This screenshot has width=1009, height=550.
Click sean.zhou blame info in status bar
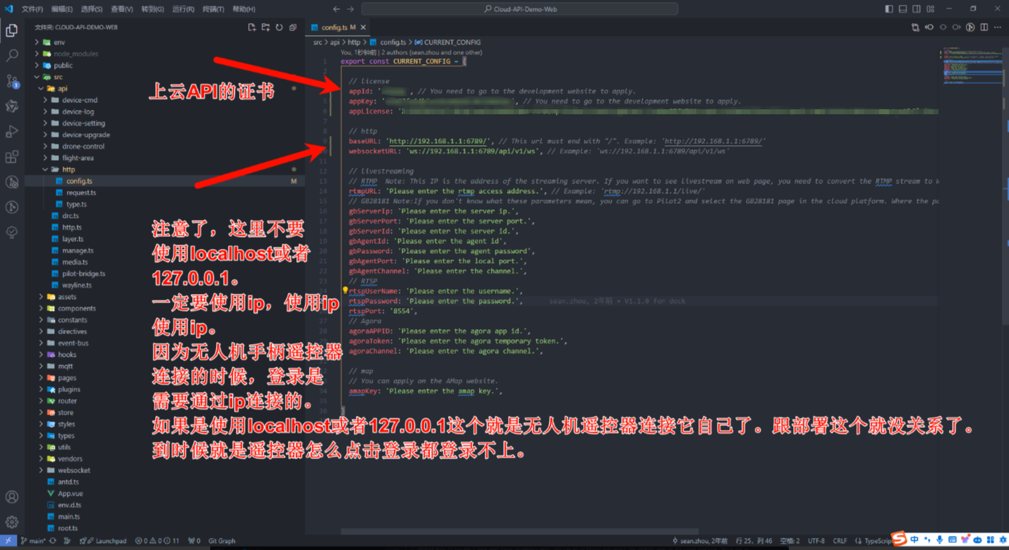[x=699, y=541]
